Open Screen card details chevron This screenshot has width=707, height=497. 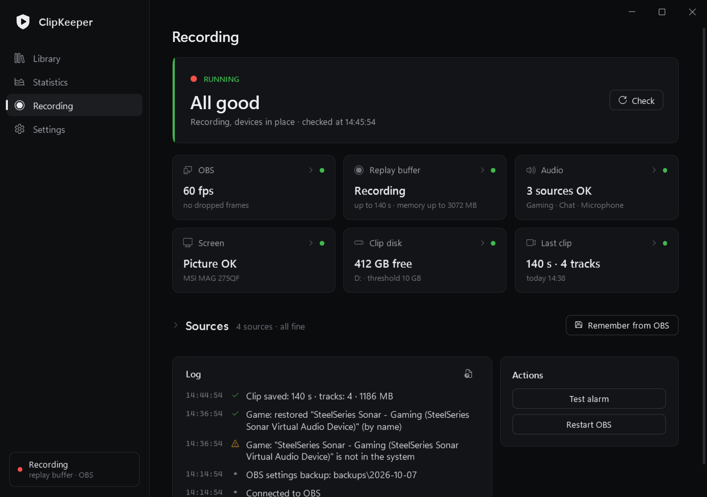pyautogui.click(x=311, y=243)
